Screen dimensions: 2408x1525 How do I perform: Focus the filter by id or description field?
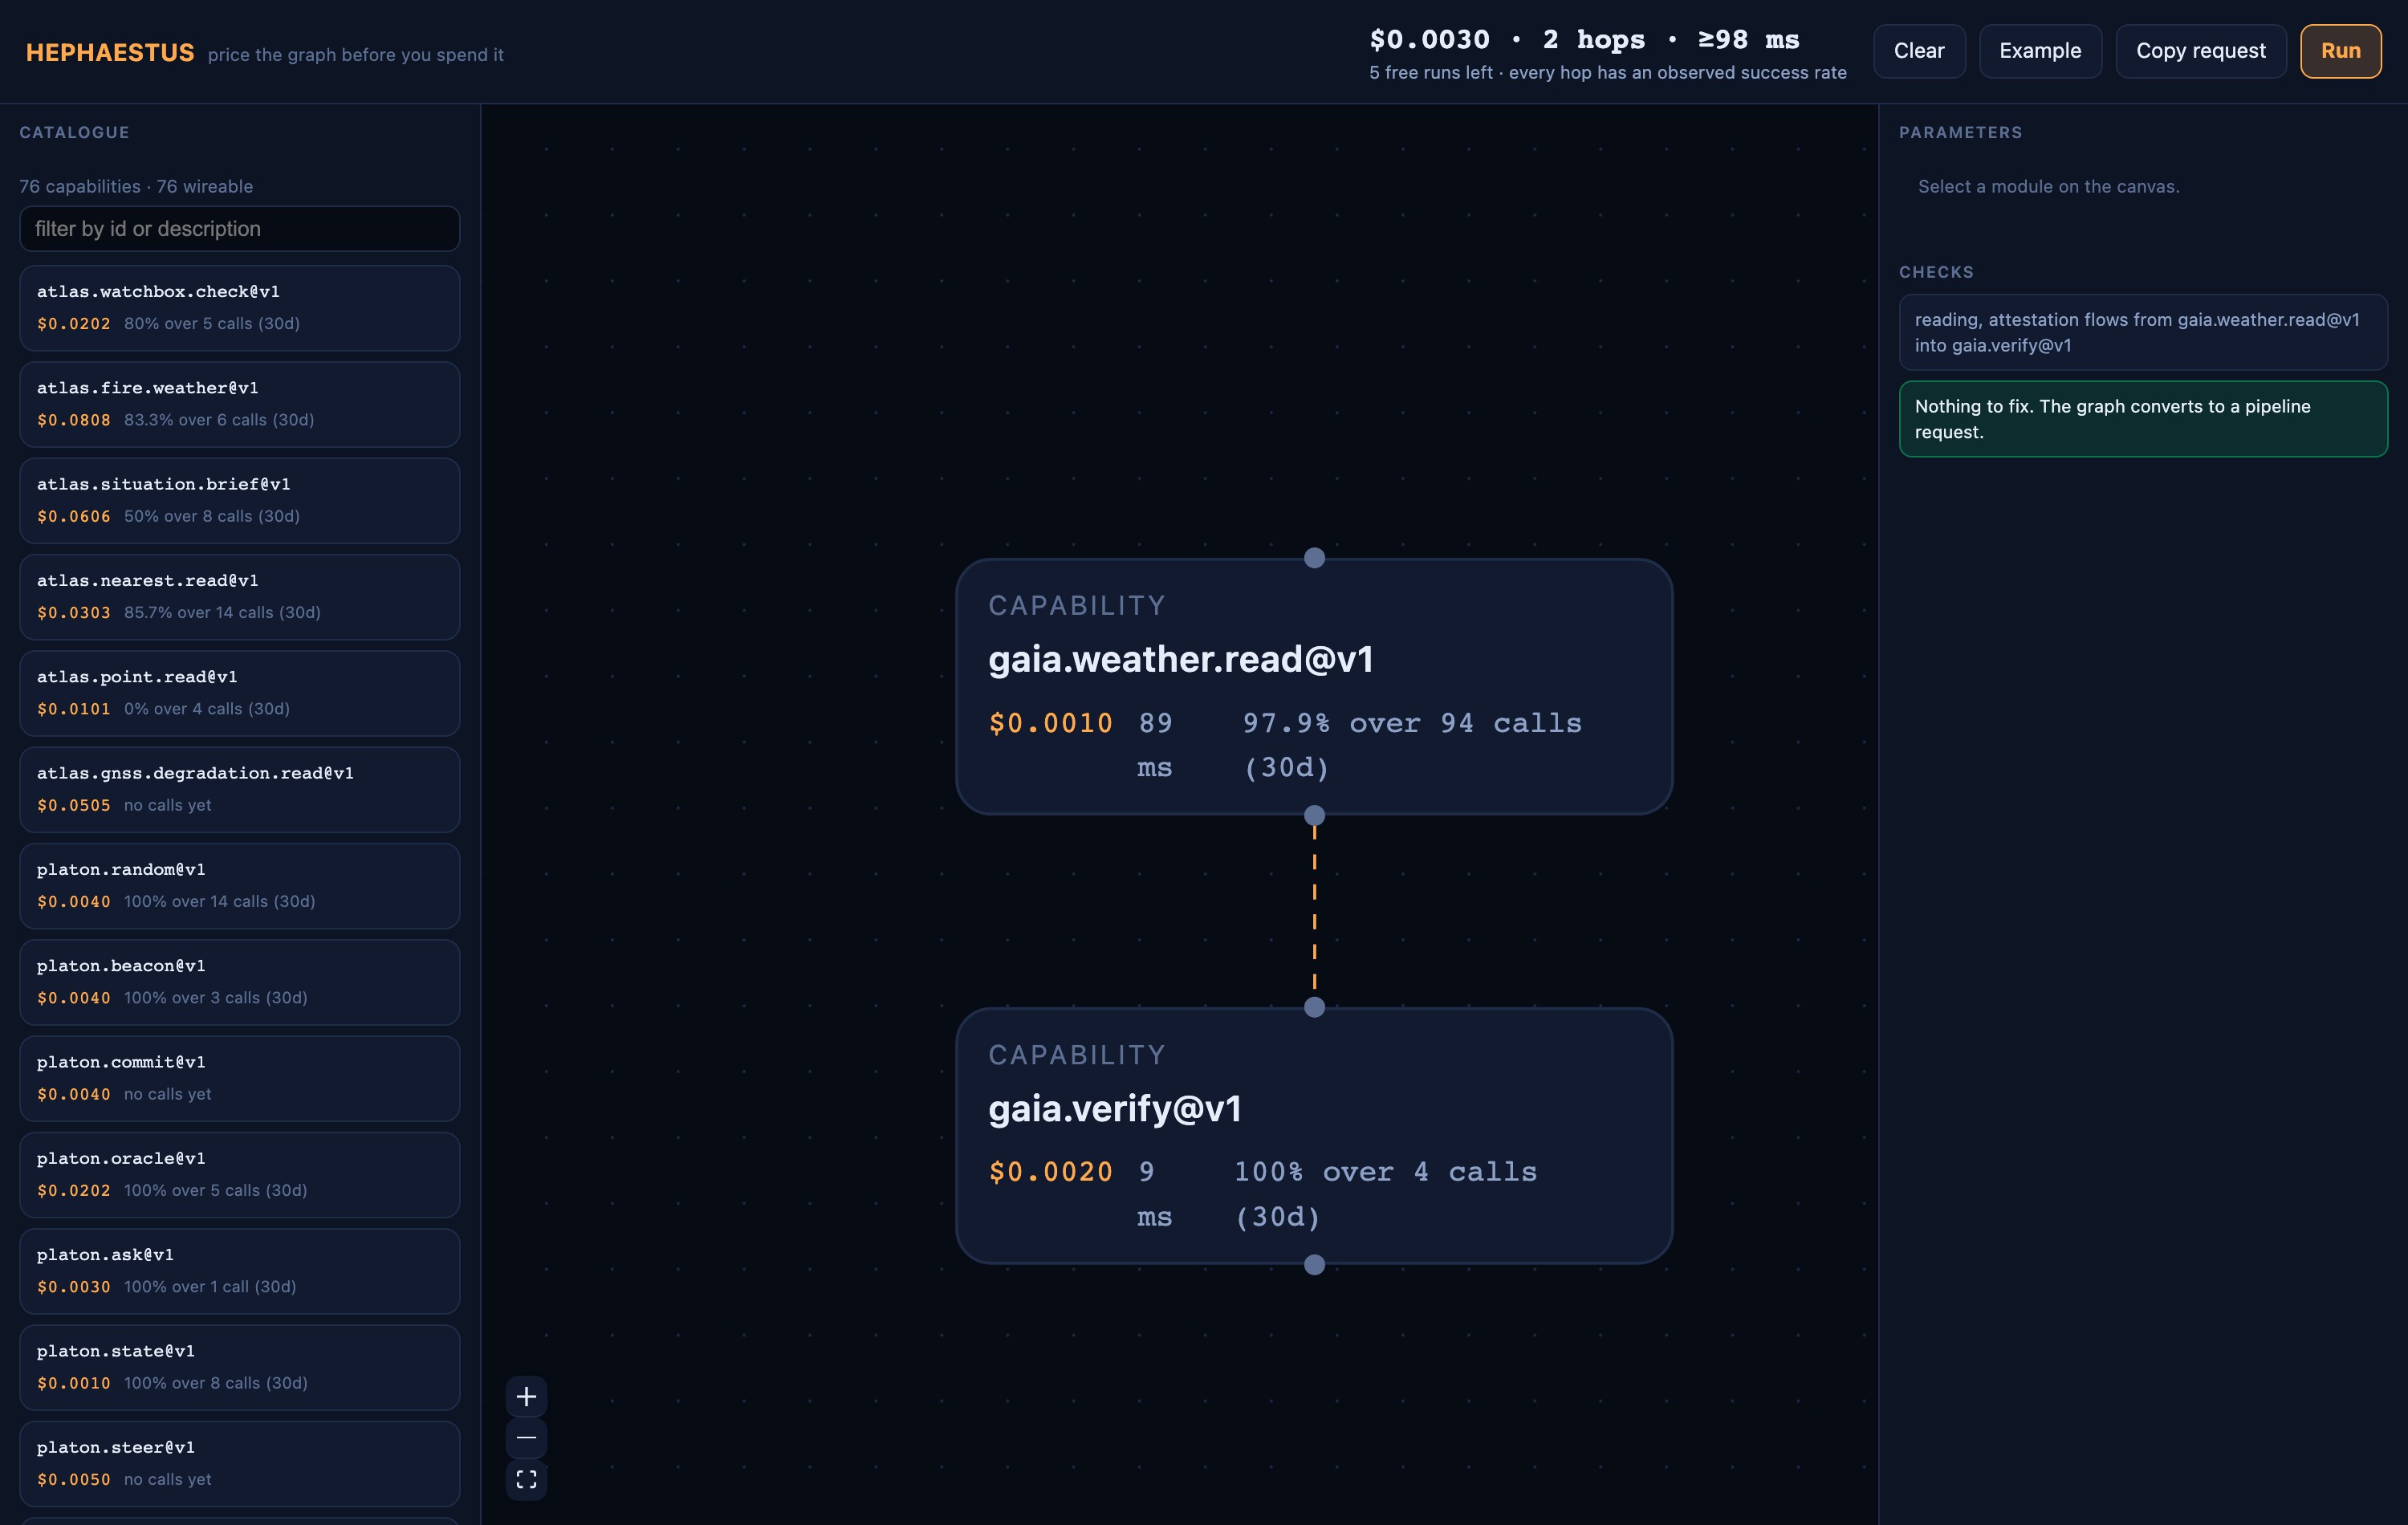(240, 229)
